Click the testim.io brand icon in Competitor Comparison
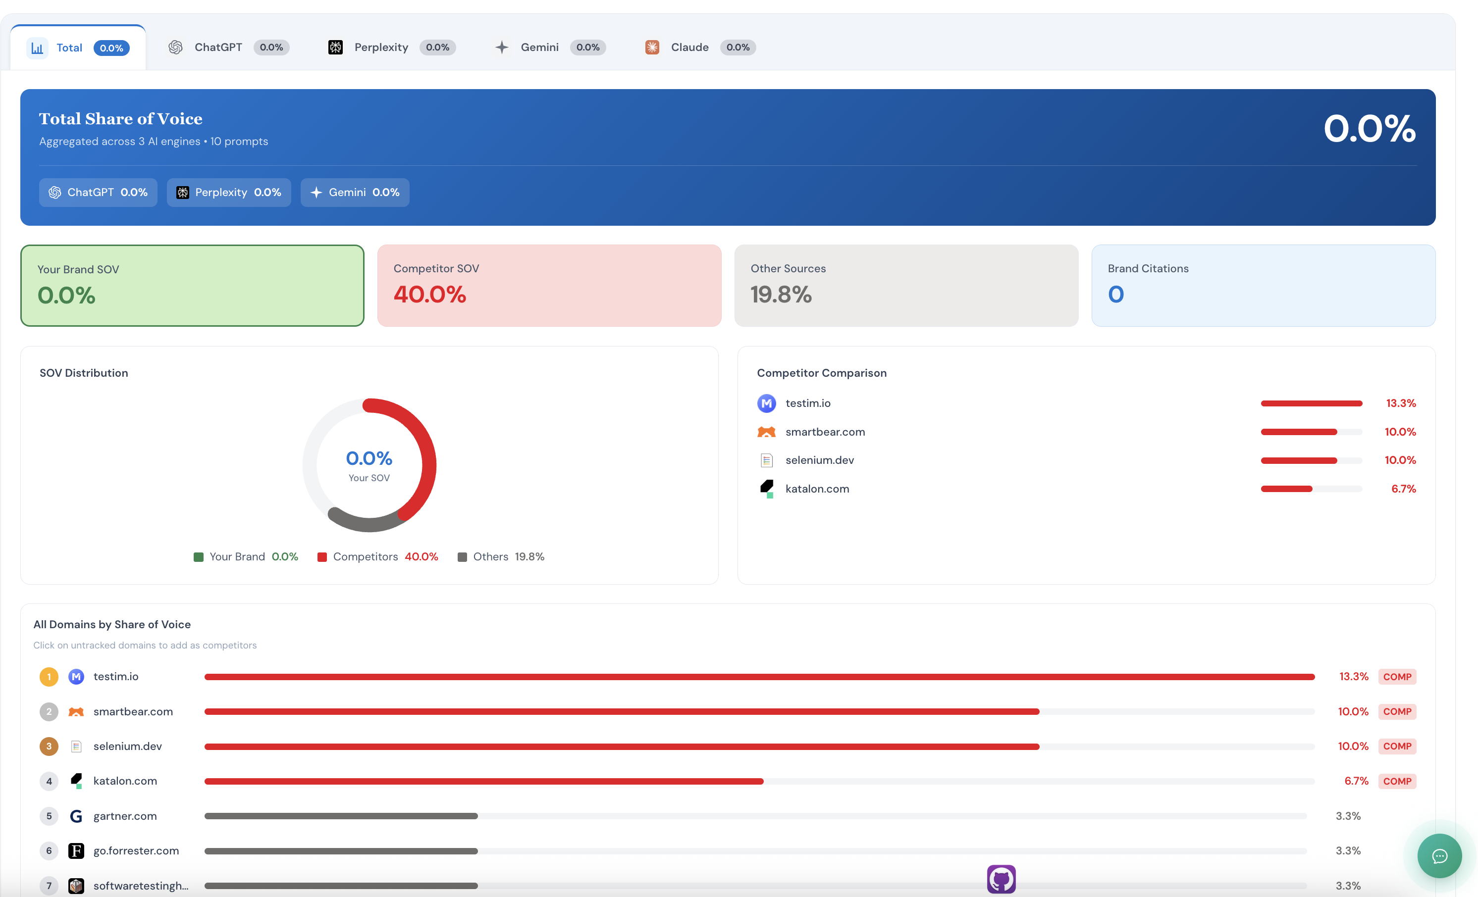1478x897 pixels. pyautogui.click(x=766, y=403)
